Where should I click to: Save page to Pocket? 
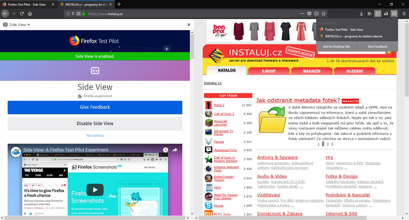[309, 14]
